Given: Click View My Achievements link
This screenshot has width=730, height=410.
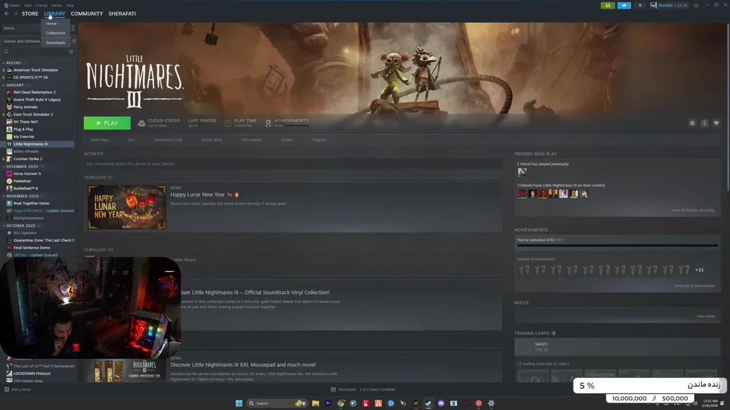Looking at the screenshot, I should (694, 286).
